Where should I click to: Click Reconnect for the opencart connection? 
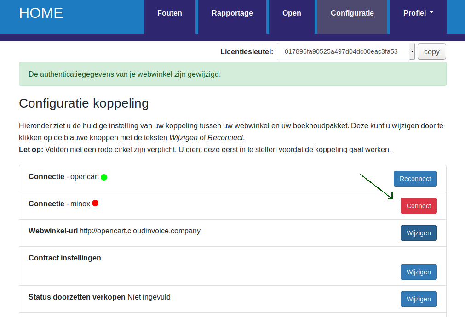click(415, 179)
